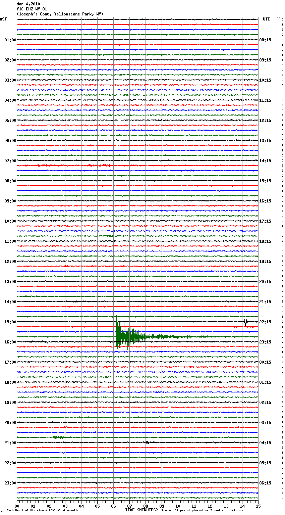This screenshot has height=515, width=285.
Task: Click the 13:15 UTC time label
Action: [265, 141]
